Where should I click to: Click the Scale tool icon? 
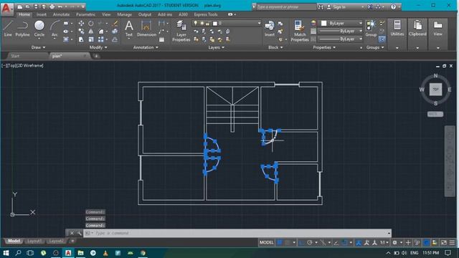click(x=91, y=39)
